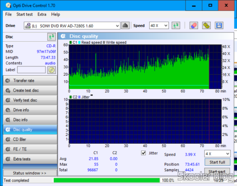The height and width of the screenshot is (186, 237).
Task: Click the Position value 73:45.61
Action: click(192, 164)
